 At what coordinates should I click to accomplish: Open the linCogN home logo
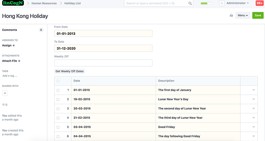pyautogui.click(x=13, y=3)
